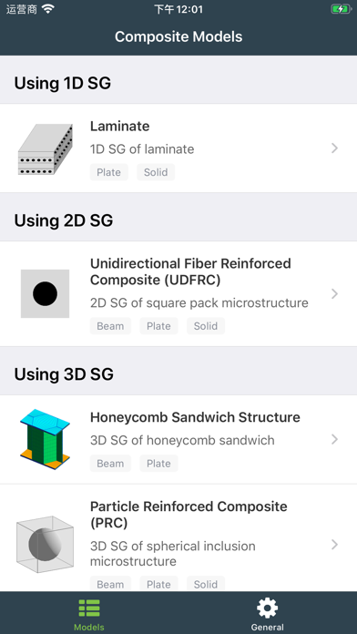Select the Beam tag under UDFRC
357x634 pixels.
click(110, 326)
